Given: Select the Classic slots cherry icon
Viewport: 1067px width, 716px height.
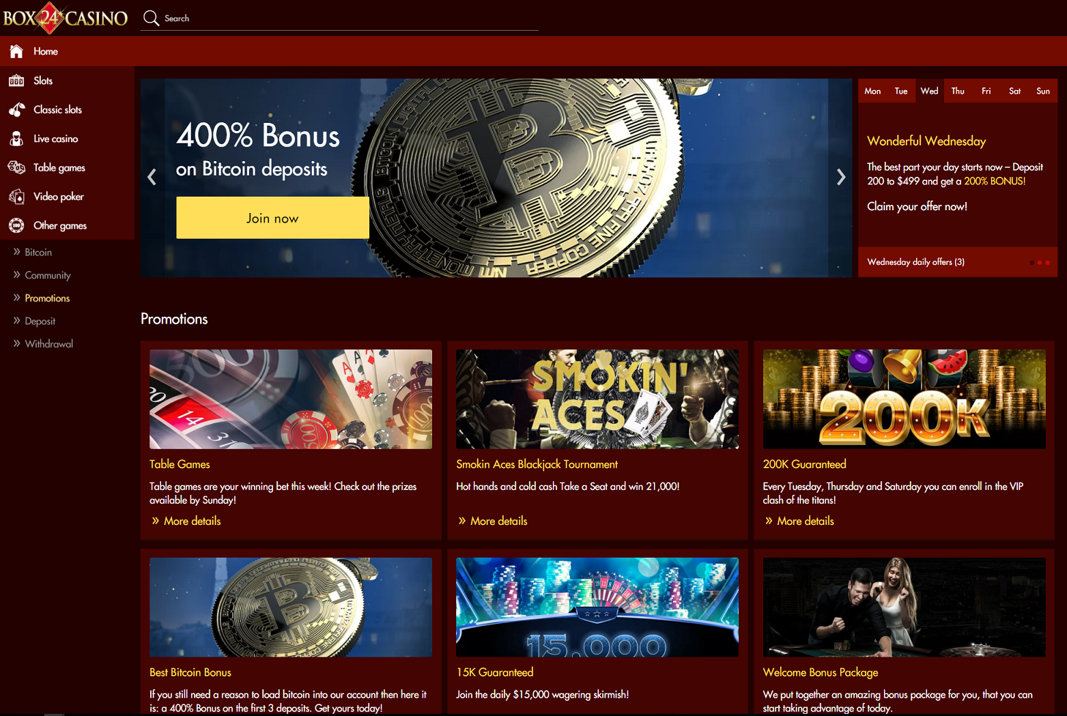Looking at the screenshot, I should pos(16,109).
